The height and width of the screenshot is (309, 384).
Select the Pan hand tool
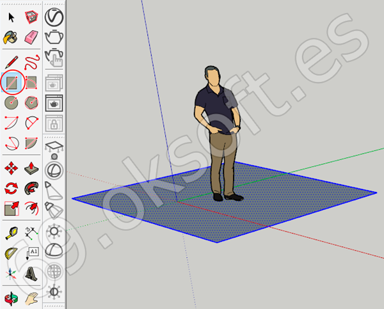coord(31,299)
